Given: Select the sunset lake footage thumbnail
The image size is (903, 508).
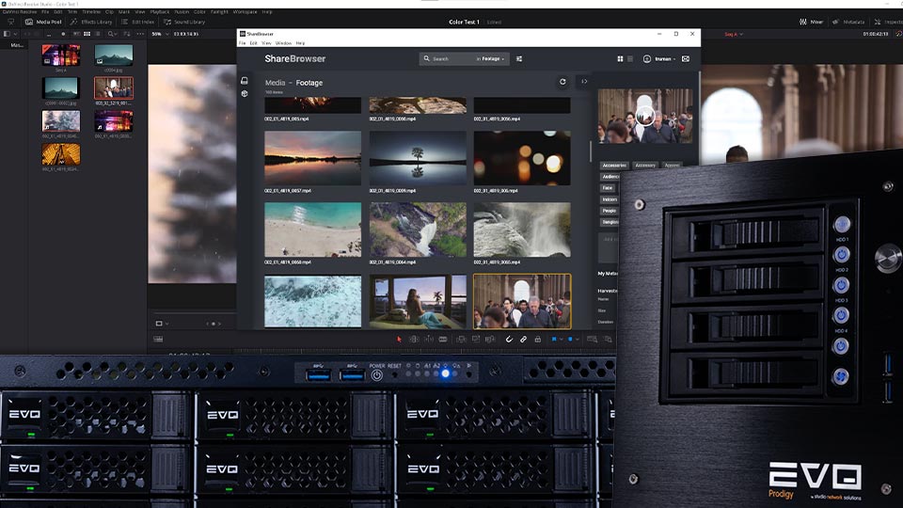Looking at the screenshot, I should click(312, 158).
